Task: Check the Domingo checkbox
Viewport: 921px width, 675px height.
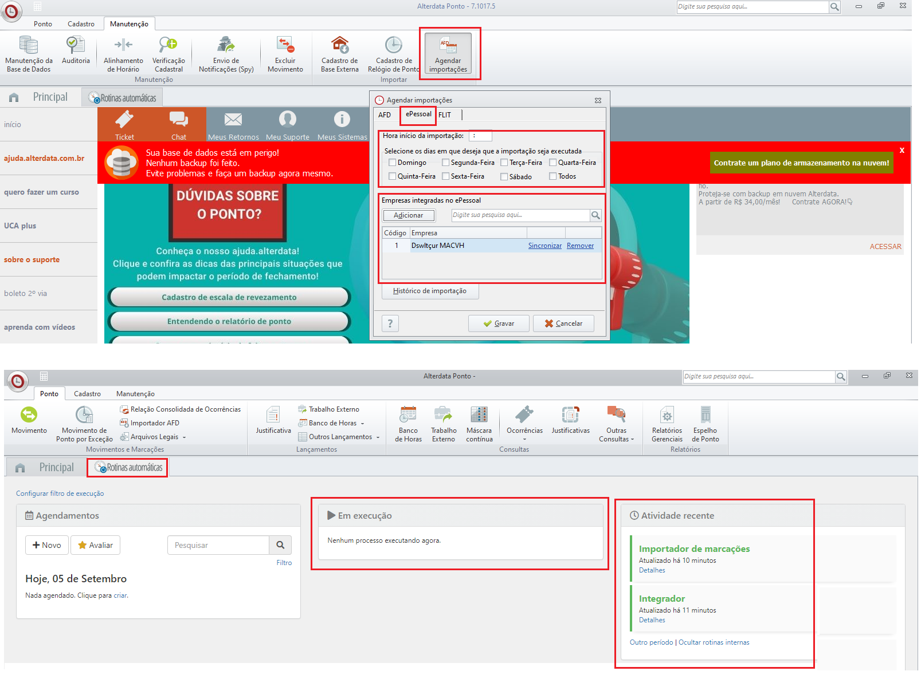Action: 393,163
